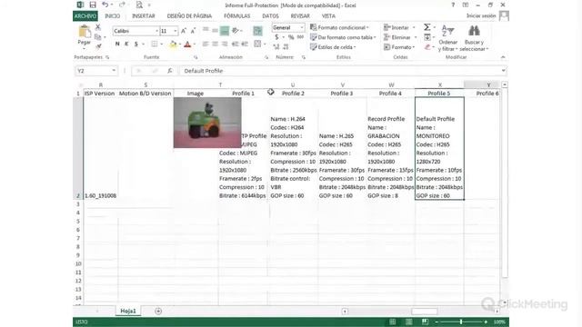Open Dar formato como tabla menu
The height and width of the screenshot is (327, 582).
coord(343,37)
